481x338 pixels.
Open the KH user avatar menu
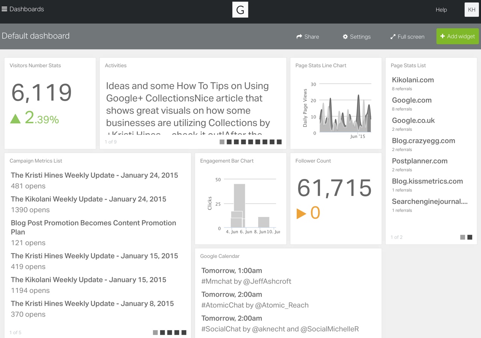pos(472,9)
